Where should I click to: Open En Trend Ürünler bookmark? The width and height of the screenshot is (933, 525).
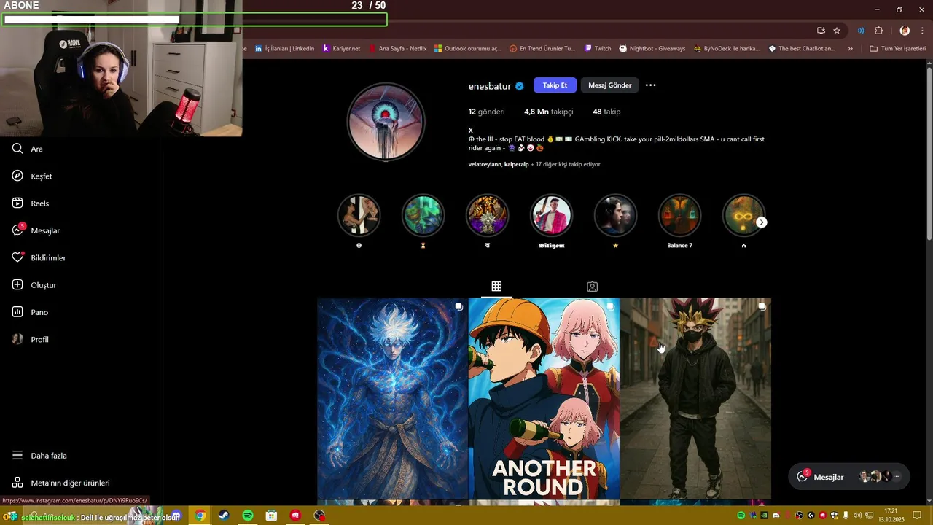pyautogui.click(x=542, y=49)
